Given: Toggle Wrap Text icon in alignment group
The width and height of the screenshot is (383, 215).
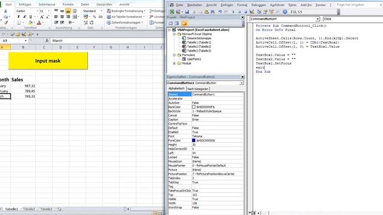Looking at the screenshot, I should [75, 11].
